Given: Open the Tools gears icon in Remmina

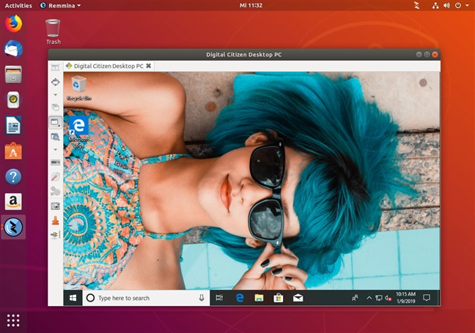Looking at the screenshot, I should pos(55,191).
